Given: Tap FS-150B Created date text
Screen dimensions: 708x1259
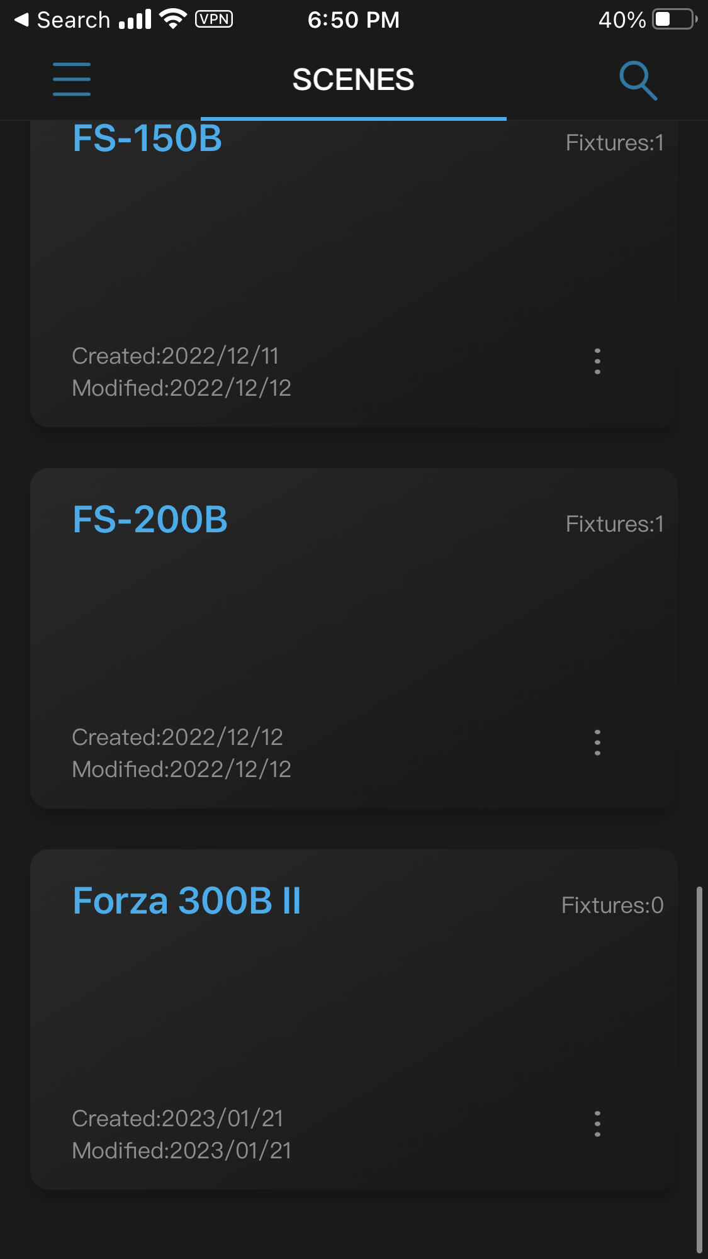Looking at the screenshot, I should (x=176, y=356).
